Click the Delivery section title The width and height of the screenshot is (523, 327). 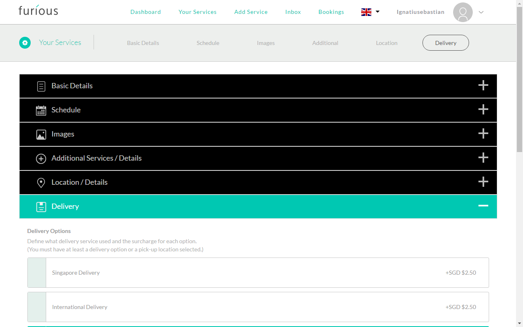(65, 206)
